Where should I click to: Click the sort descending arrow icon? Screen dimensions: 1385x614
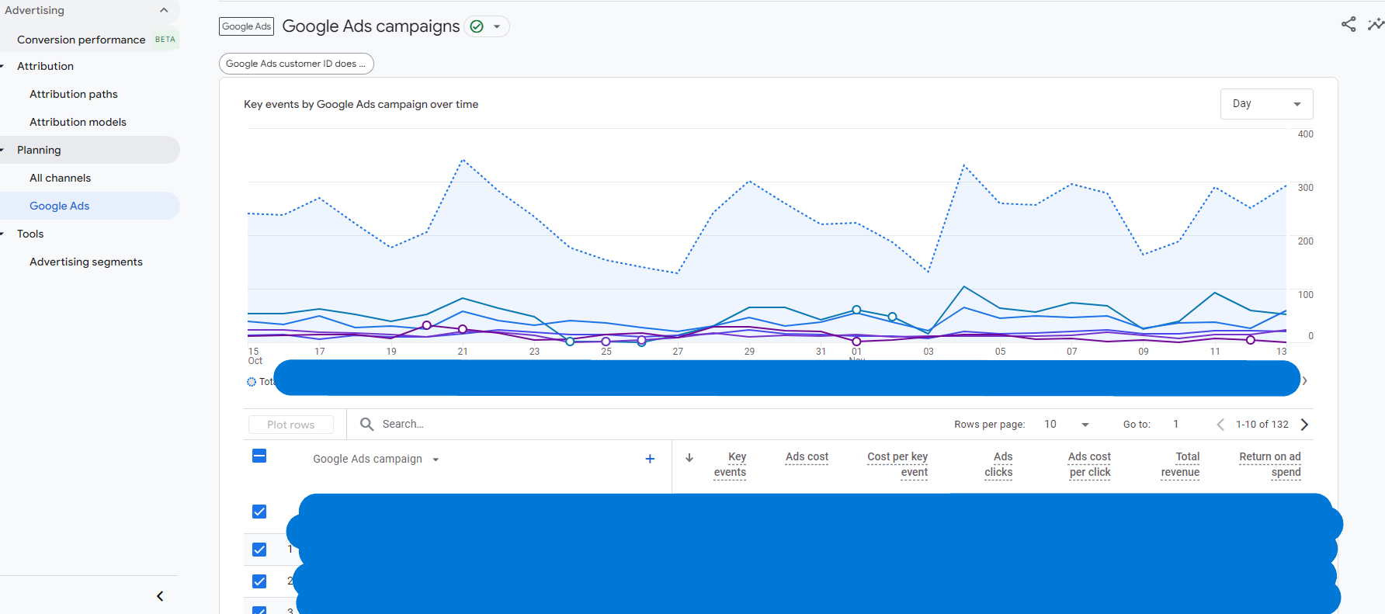click(x=689, y=458)
